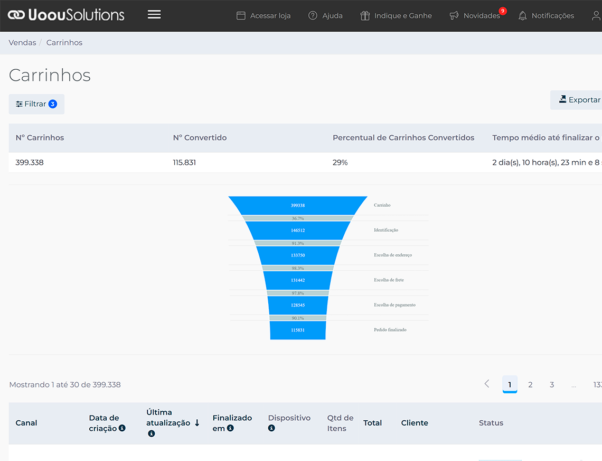
Task: Click info icon beside Finalizado em
Action: pyautogui.click(x=230, y=428)
